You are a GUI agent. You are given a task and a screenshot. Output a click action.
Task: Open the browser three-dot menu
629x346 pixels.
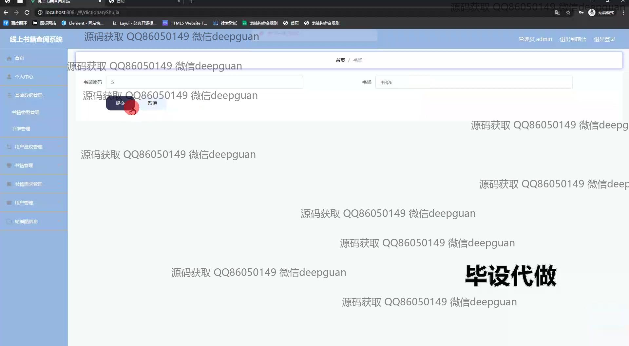point(623,12)
